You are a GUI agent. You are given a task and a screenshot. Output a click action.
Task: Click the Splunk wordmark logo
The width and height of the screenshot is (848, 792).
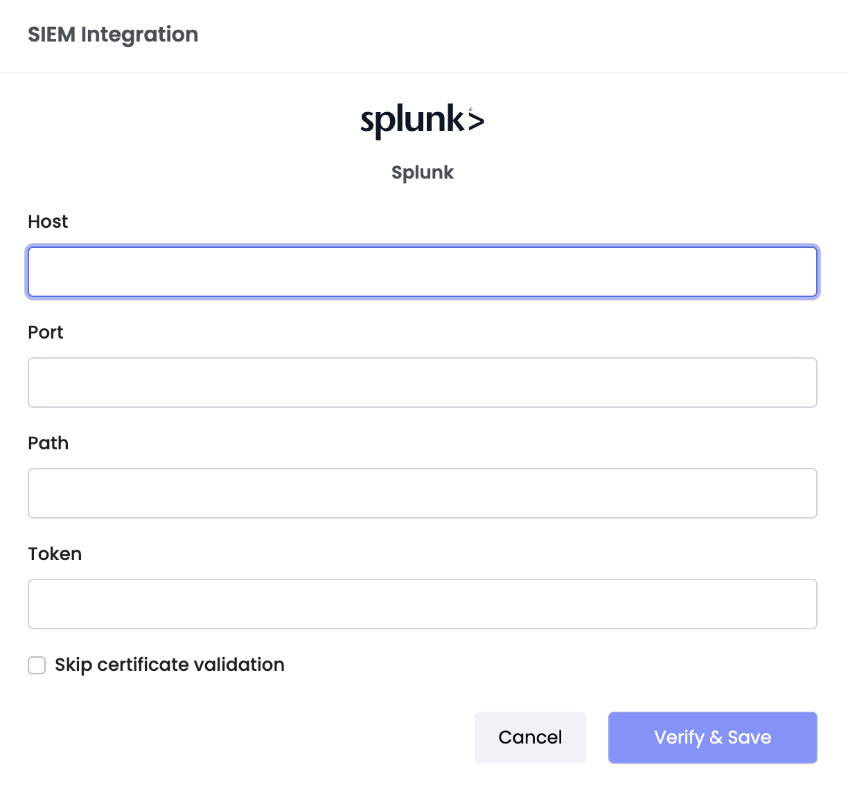(x=422, y=121)
